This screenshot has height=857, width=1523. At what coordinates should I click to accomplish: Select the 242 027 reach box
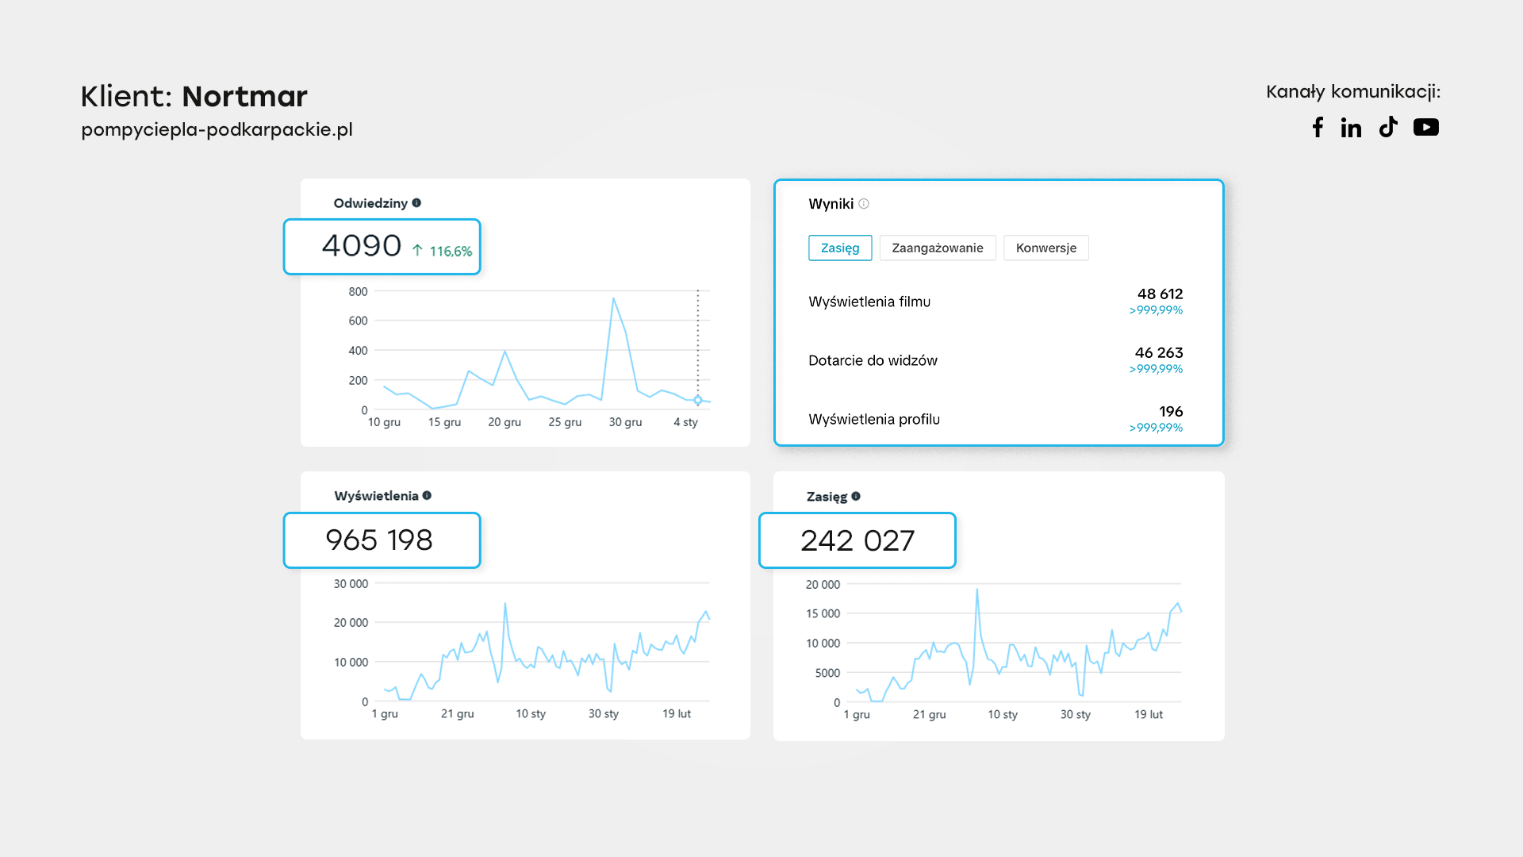[x=857, y=540]
